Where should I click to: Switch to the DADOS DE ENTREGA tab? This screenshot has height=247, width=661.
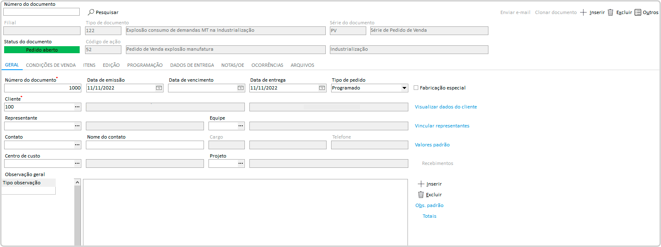192,65
